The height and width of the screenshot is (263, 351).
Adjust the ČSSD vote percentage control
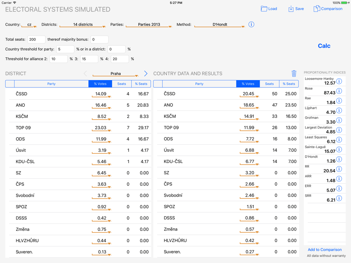coord(100,93)
